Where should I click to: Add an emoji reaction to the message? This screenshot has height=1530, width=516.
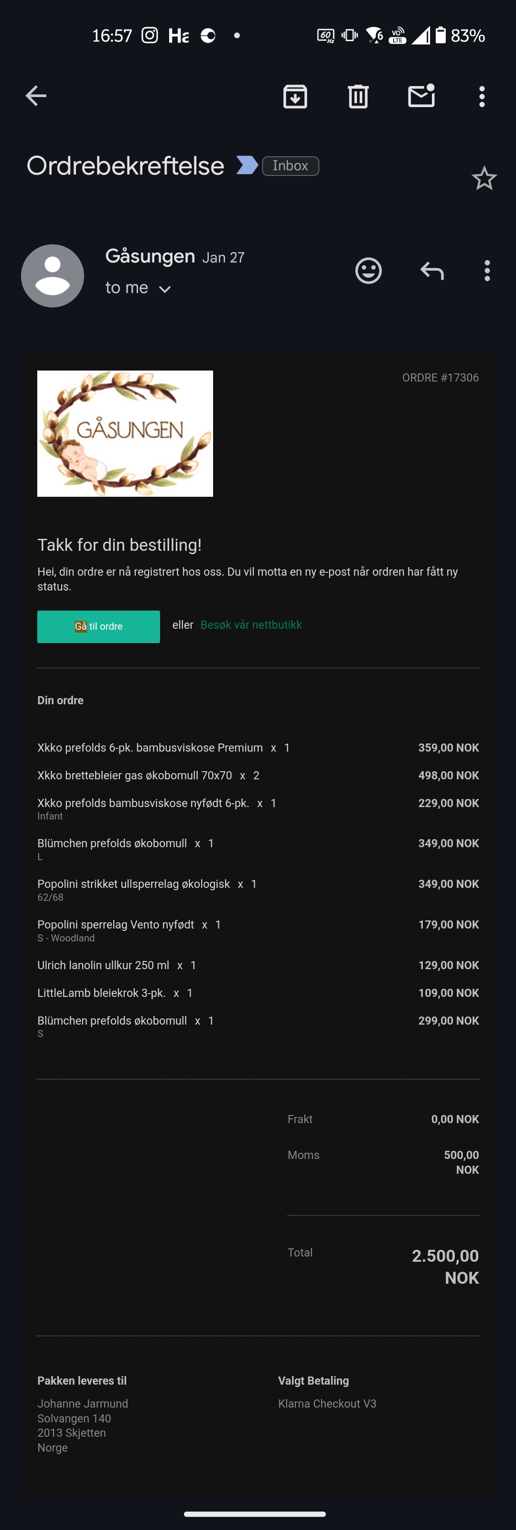(368, 271)
